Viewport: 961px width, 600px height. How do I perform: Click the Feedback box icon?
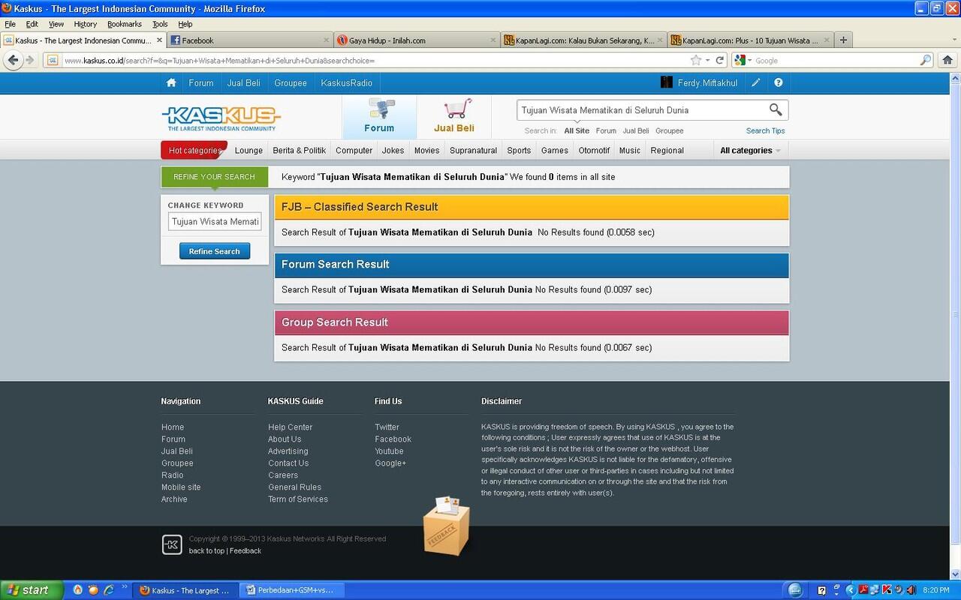click(446, 526)
